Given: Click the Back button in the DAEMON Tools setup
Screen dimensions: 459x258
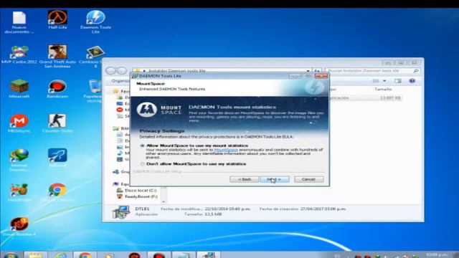Looking at the screenshot, I should point(244,179).
